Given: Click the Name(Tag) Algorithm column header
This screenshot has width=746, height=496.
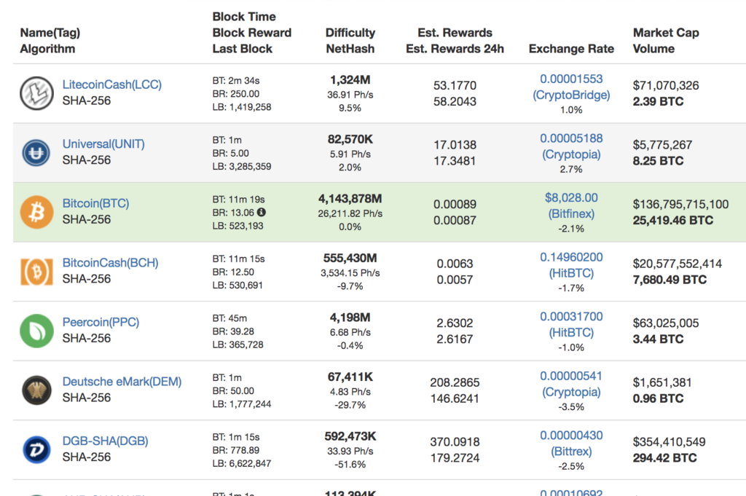Looking at the screenshot, I should tap(50, 41).
